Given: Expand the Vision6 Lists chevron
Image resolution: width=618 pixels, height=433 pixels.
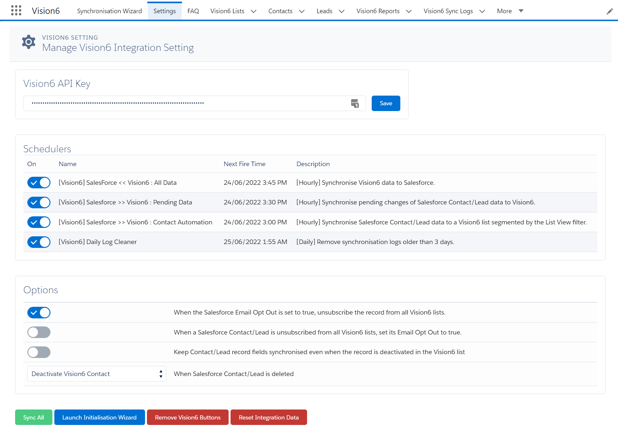Looking at the screenshot, I should tap(254, 11).
